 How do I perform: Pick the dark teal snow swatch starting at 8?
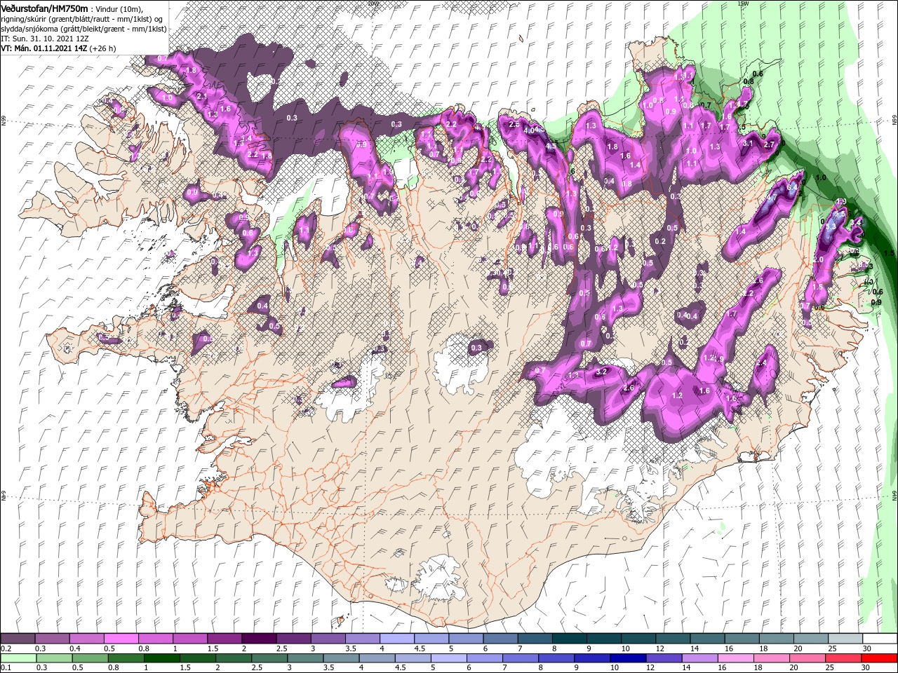click(568, 639)
